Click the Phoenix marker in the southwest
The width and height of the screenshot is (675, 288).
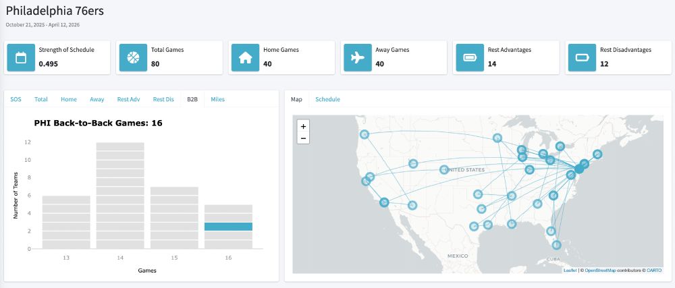click(x=412, y=206)
